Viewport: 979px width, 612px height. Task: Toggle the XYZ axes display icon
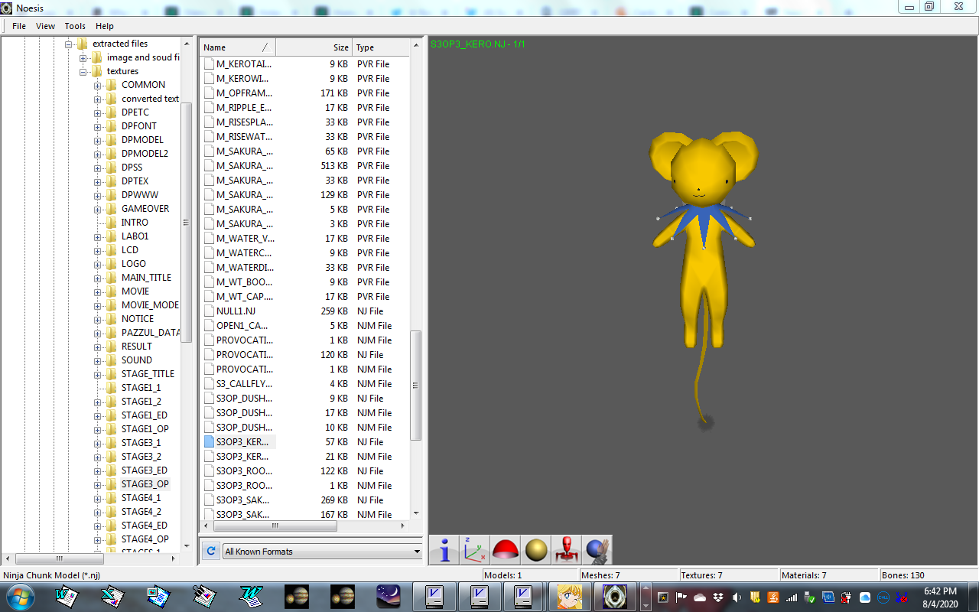474,550
